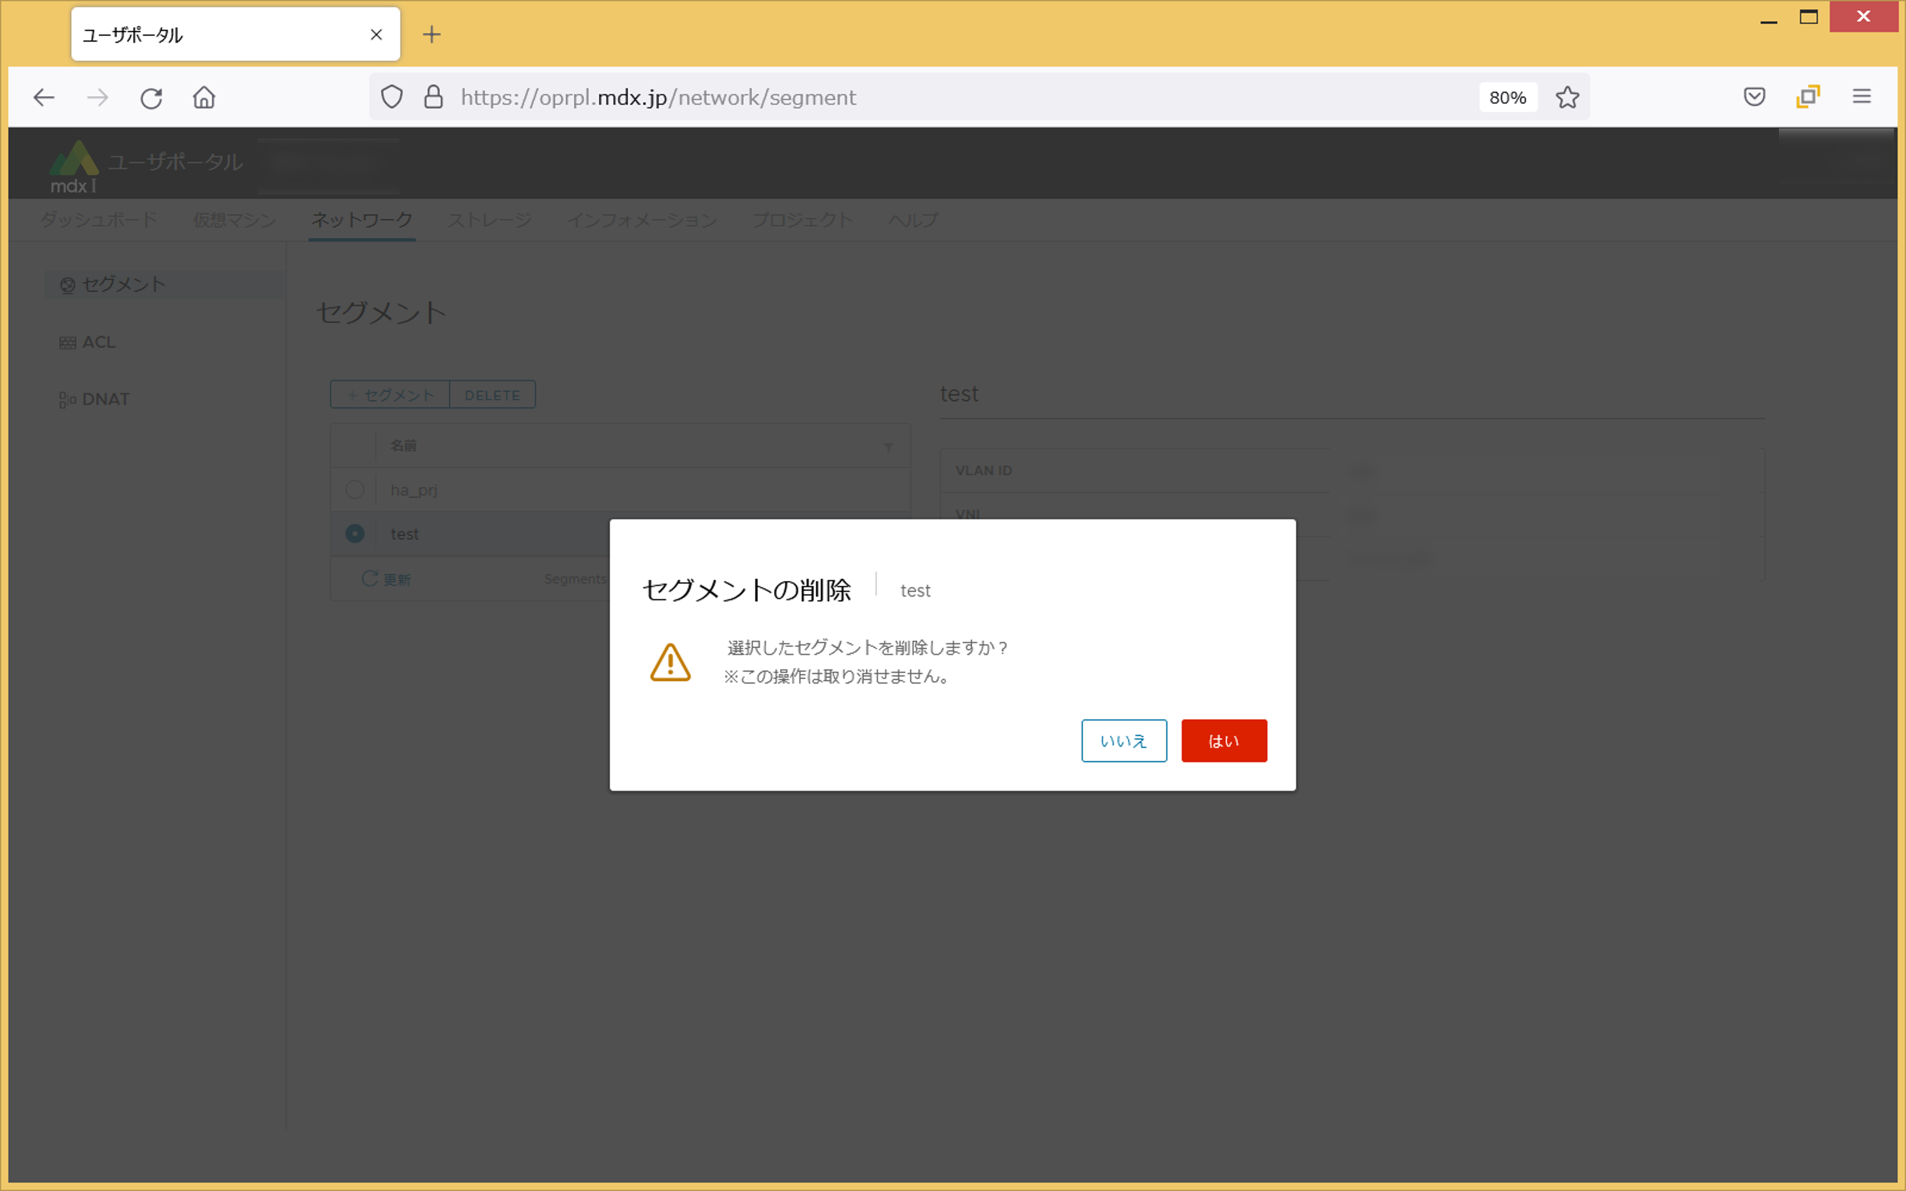Open the 仮想マシン menu tab

[x=235, y=220]
